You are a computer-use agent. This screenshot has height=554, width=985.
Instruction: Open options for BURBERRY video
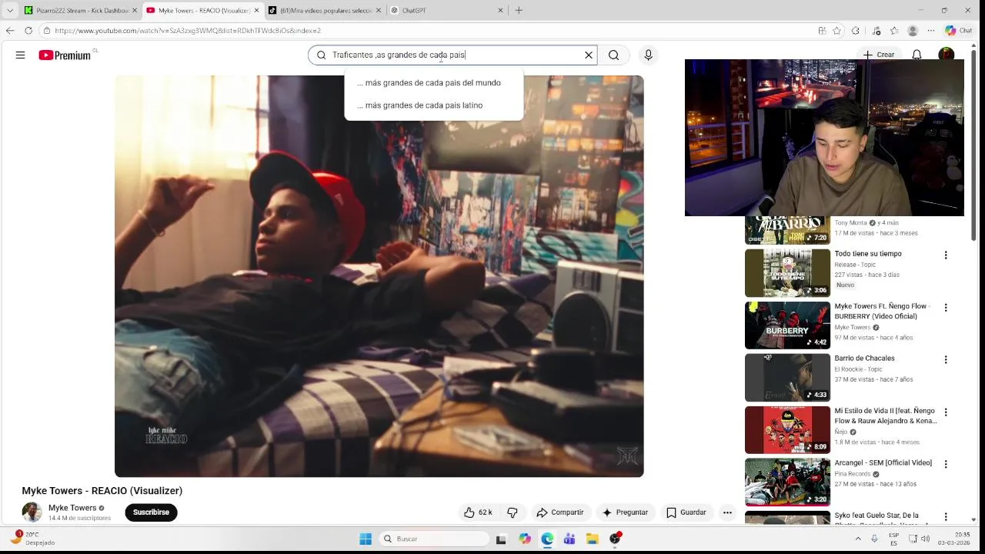(946, 308)
